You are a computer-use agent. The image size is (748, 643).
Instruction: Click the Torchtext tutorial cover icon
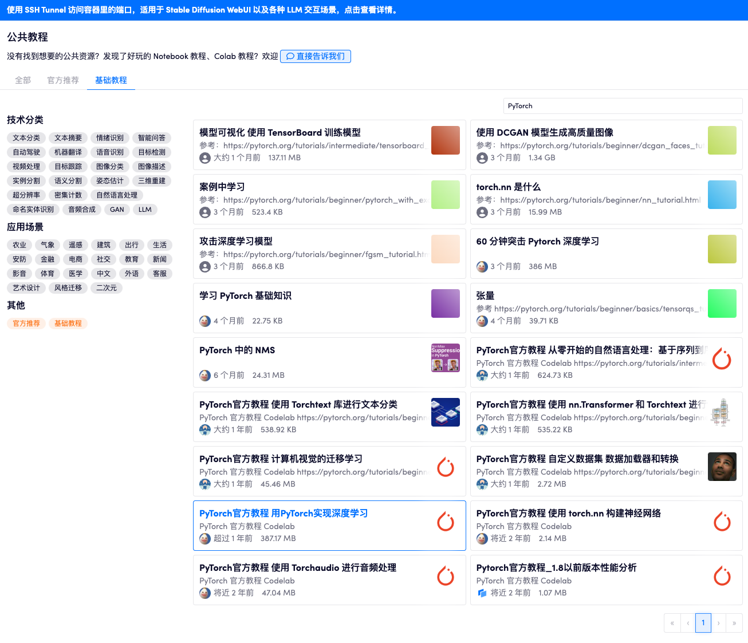[x=445, y=412]
